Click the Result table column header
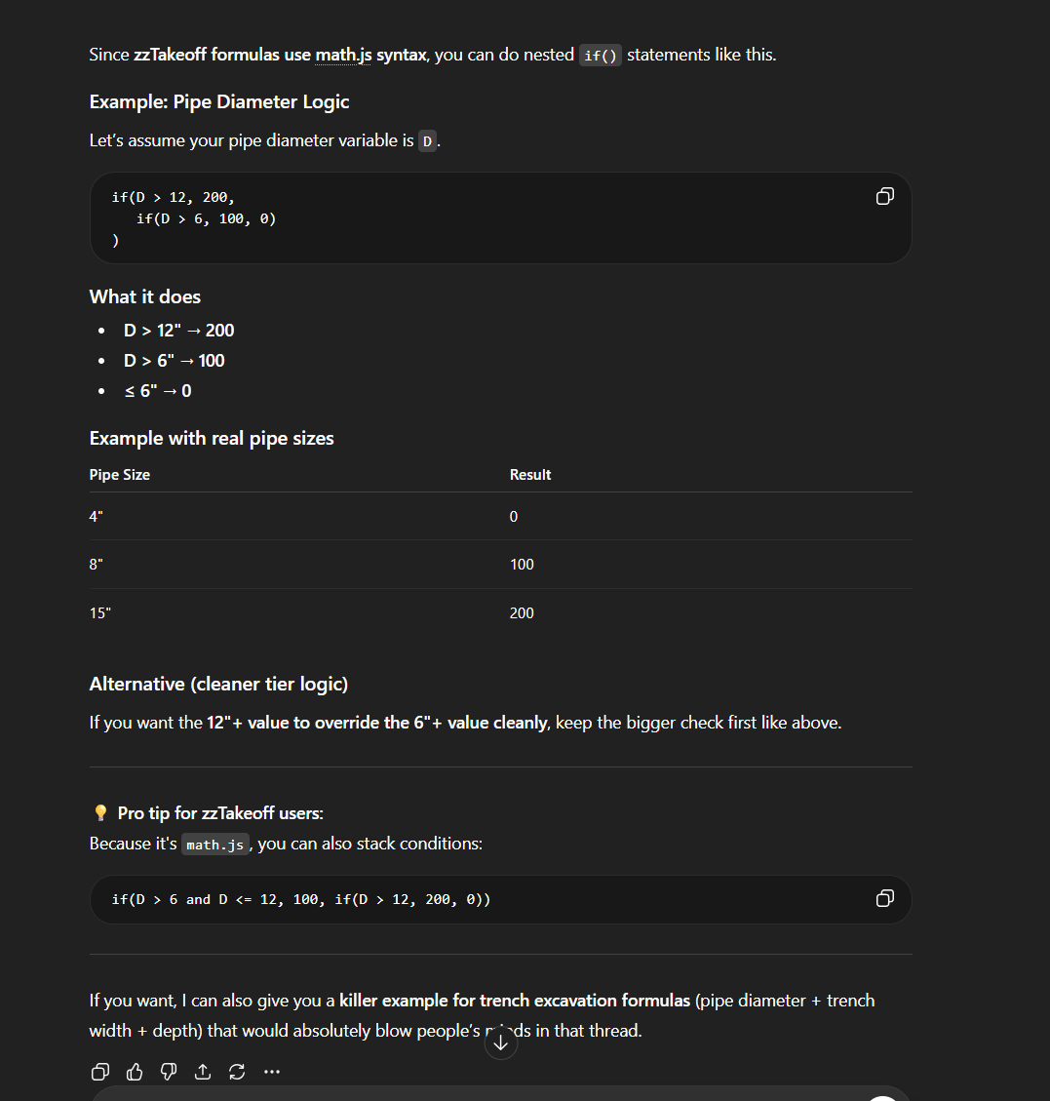The width and height of the screenshot is (1050, 1101). (x=530, y=475)
